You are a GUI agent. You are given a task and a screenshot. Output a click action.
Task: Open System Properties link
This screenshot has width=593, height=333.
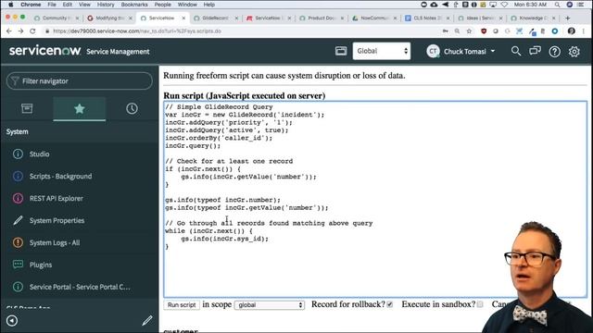pos(57,220)
